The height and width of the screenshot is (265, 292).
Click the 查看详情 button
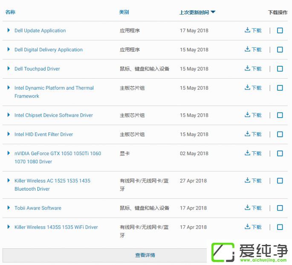coord(145,255)
